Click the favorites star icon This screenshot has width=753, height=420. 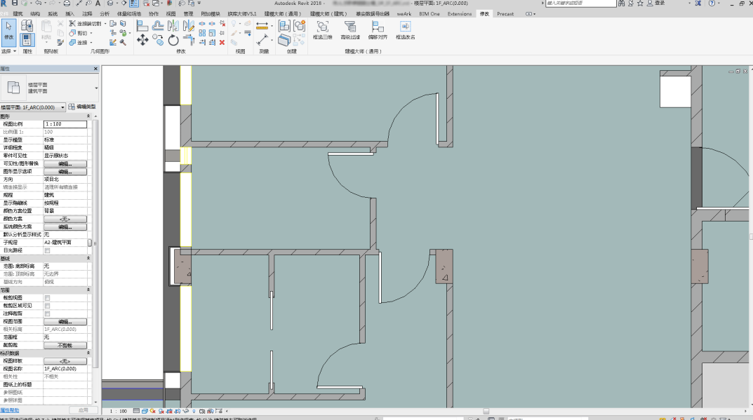coord(640,4)
